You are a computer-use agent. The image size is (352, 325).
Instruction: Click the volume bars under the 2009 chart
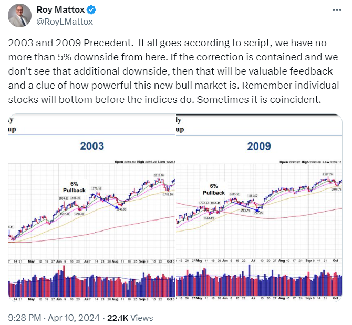coord(258,285)
